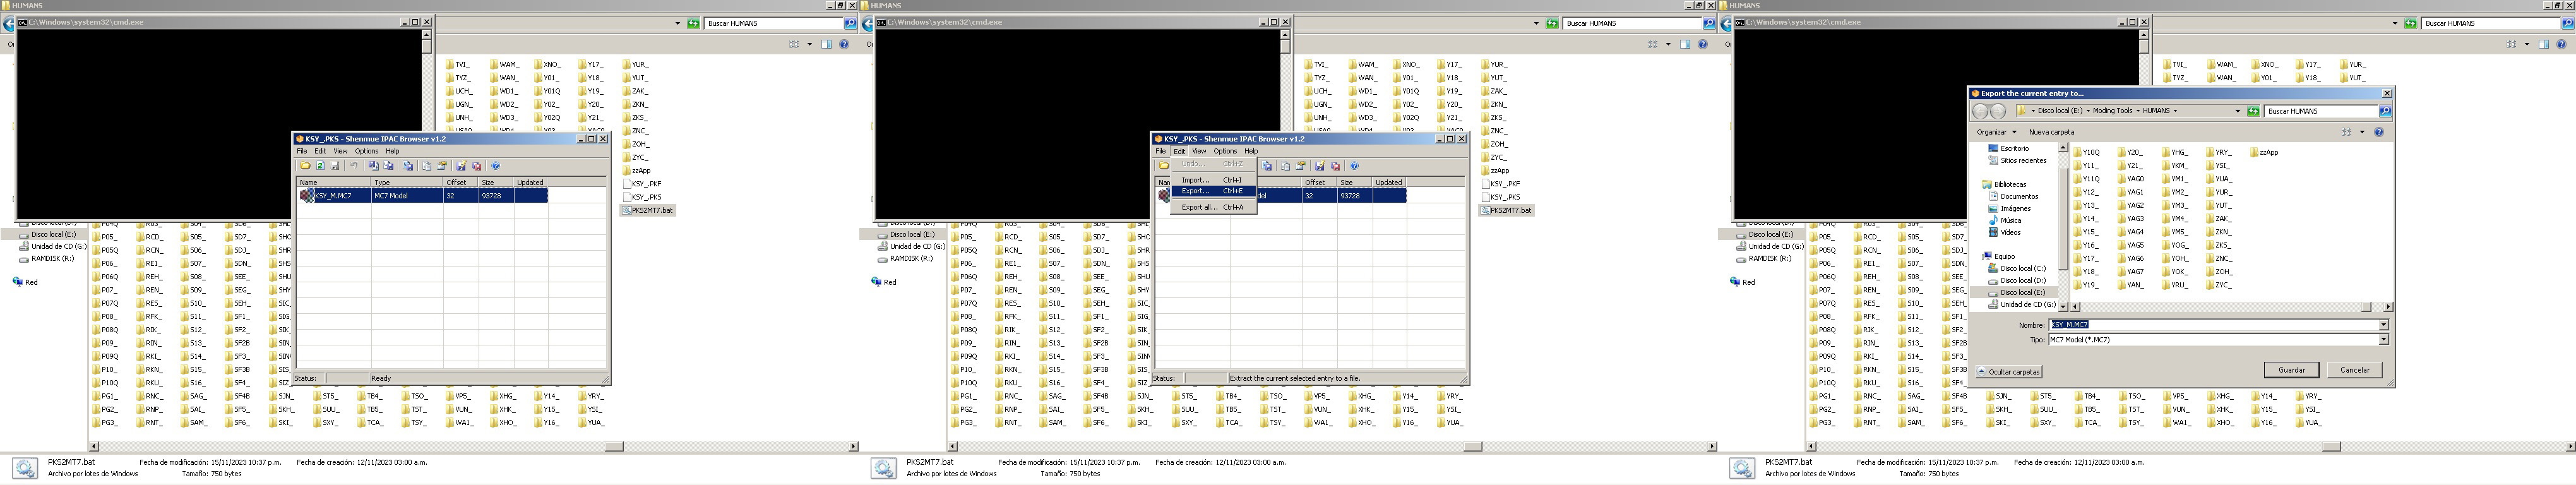Open File menu in Ready-status IPAC Browser
Screen dimensions: 2576x485
tap(302, 151)
